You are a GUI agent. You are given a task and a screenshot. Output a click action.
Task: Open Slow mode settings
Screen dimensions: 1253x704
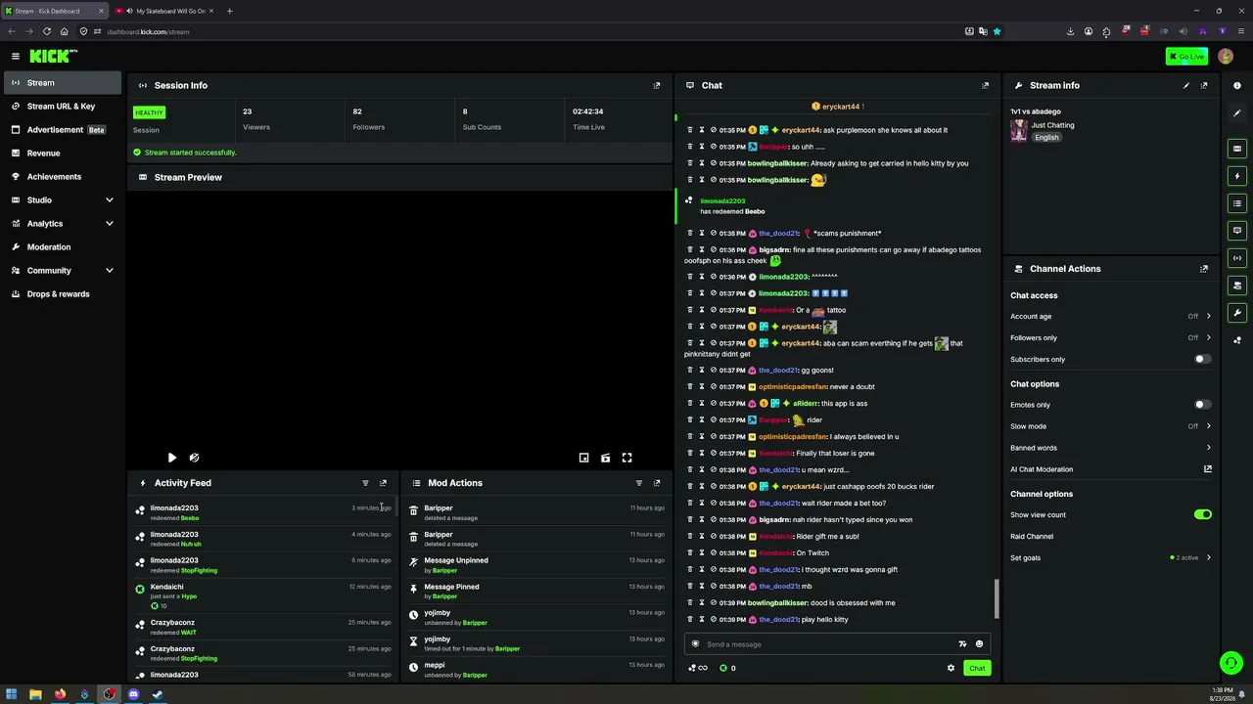1111,426
